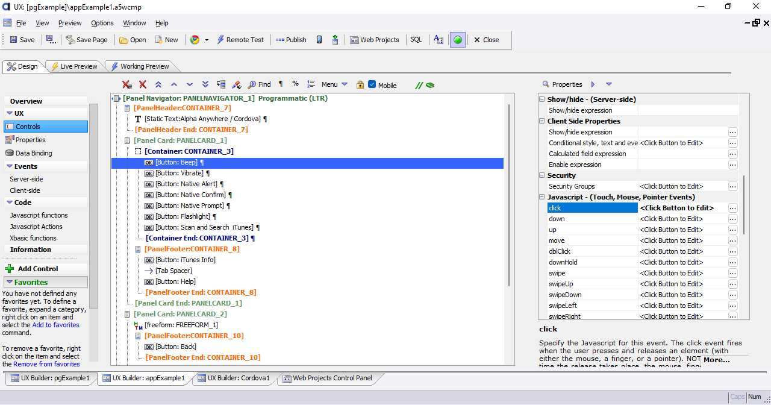Viewport: 771px width, 405px height.
Task: Follow the 'Remove from favorites' link
Action: click(46, 364)
